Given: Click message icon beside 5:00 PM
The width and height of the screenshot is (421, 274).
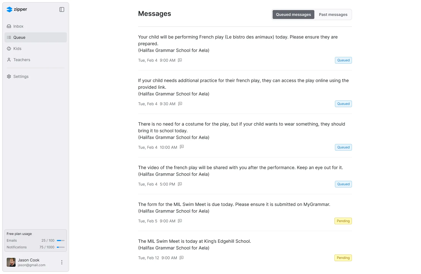Looking at the screenshot, I should coord(180,184).
